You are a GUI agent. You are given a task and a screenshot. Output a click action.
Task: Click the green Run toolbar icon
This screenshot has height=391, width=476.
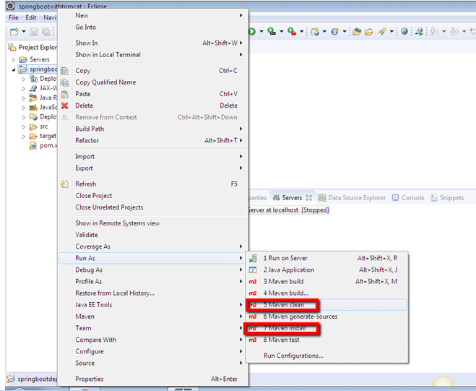(x=252, y=32)
